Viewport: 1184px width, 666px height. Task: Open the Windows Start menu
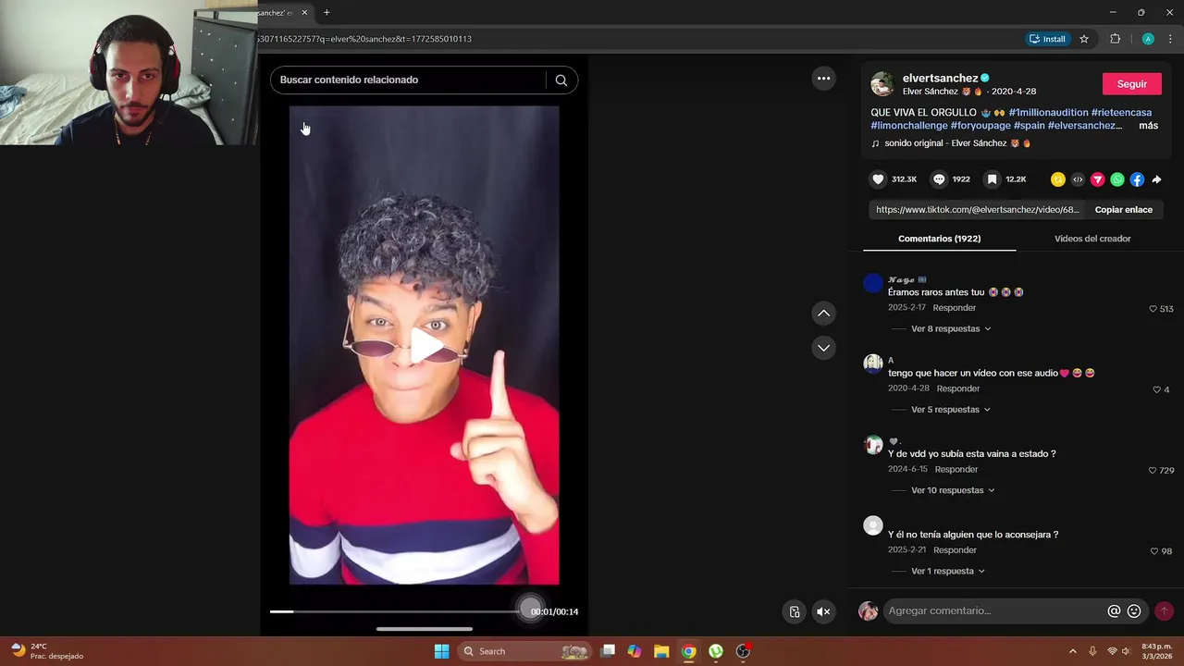[441, 651]
